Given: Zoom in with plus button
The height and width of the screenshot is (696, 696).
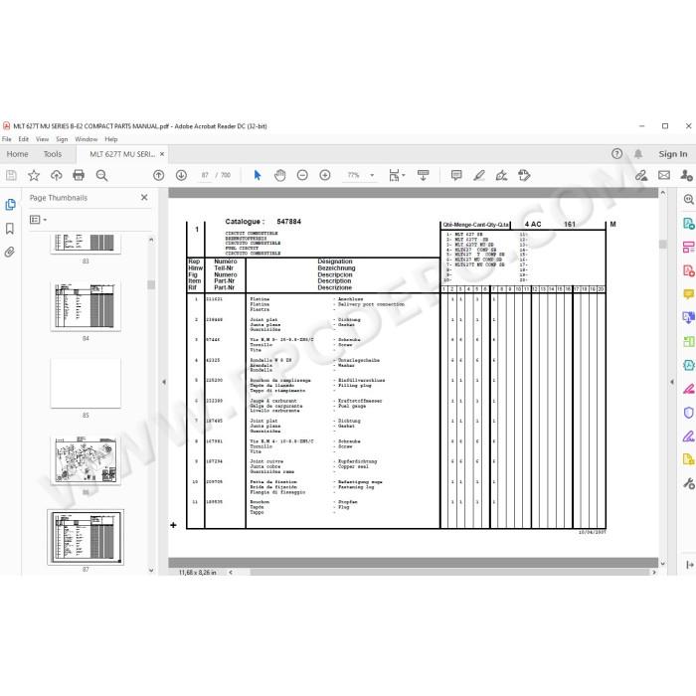Looking at the screenshot, I should 325,175.
